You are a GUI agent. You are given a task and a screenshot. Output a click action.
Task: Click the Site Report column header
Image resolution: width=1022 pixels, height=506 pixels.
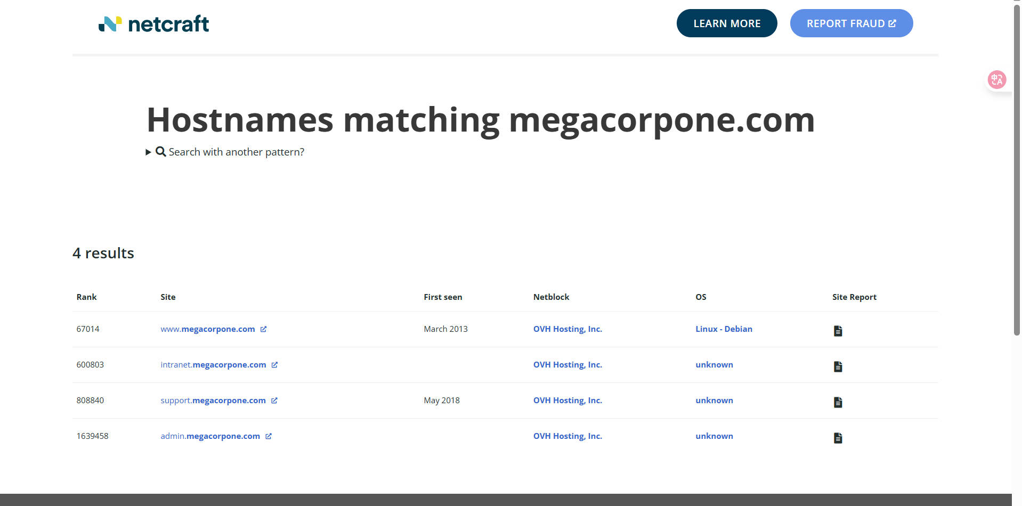[854, 297]
